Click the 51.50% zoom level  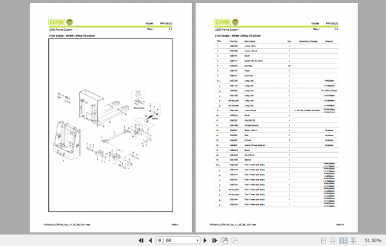372,240
